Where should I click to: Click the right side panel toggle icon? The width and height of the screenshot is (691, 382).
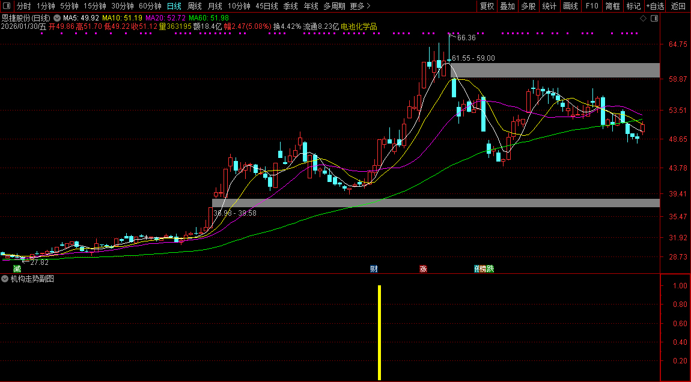pyautogui.click(x=654, y=19)
